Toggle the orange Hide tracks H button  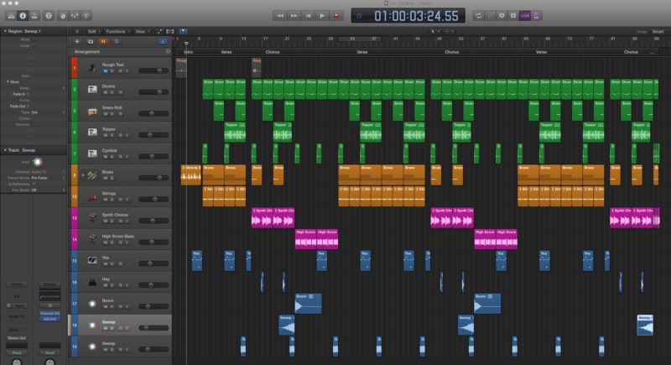coord(103,41)
